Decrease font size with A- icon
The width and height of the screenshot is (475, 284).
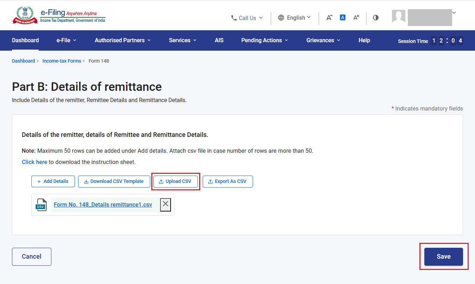[329, 18]
